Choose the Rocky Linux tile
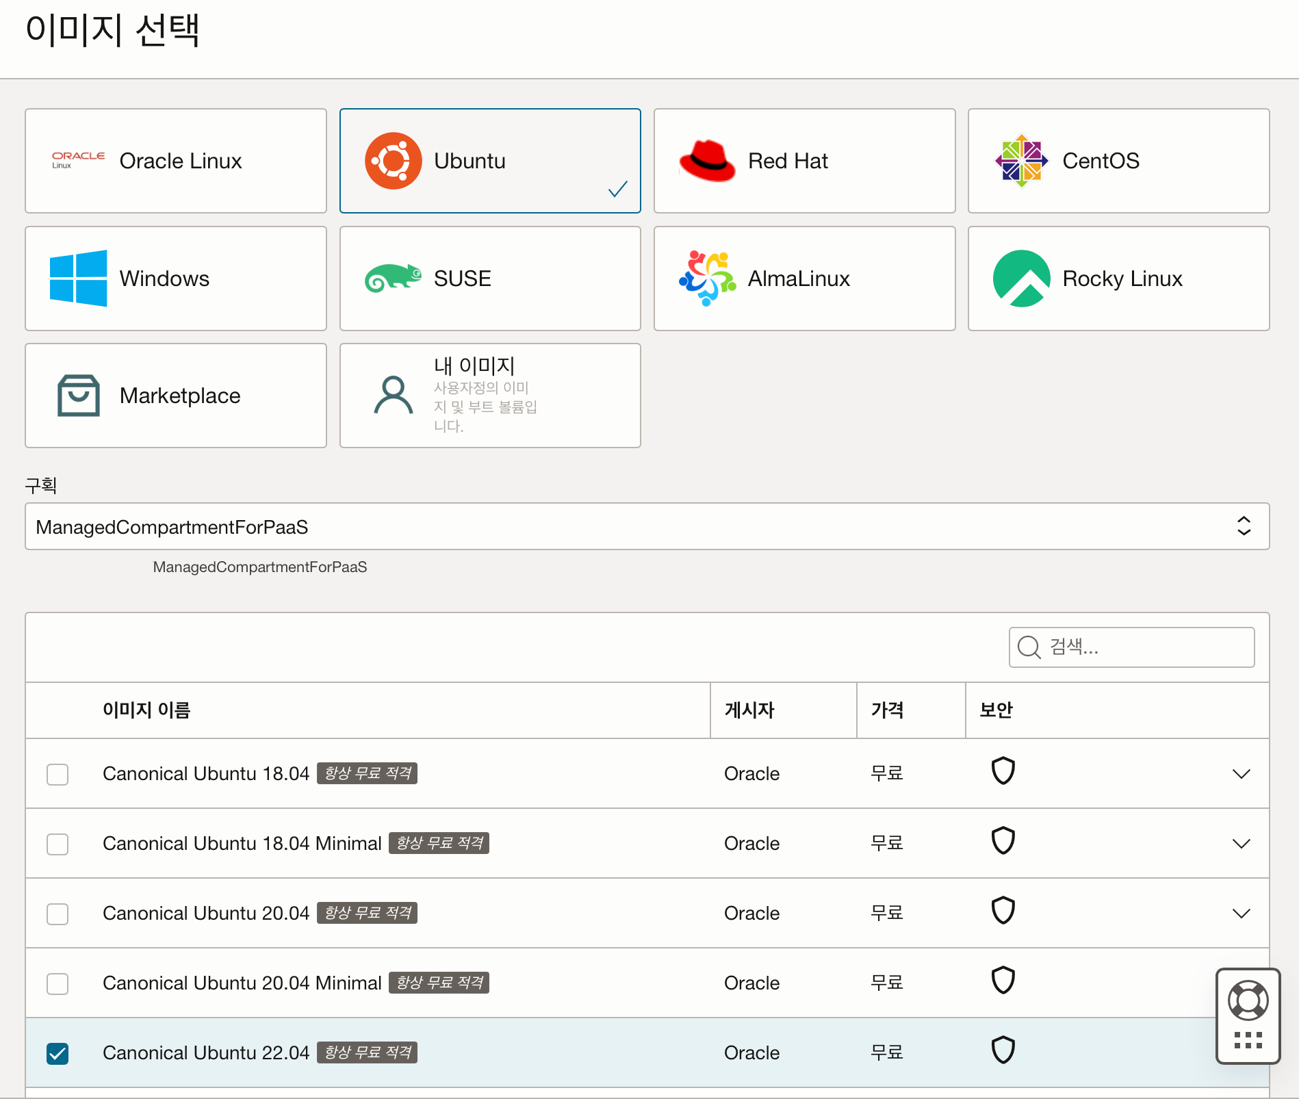Viewport: 1299px width, 1099px height. [1118, 279]
